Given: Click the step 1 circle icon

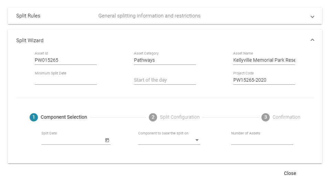Looking at the screenshot, I should point(34,117).
